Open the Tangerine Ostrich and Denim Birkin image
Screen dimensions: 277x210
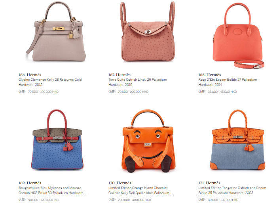(x=238, y=139)
